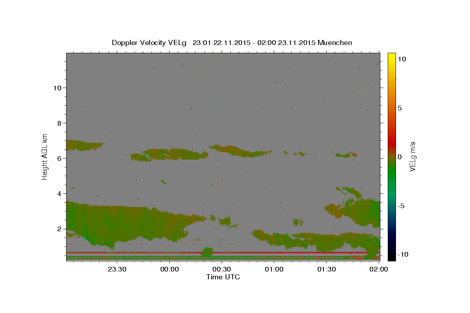Click the 'Time UTC' axis label
This screenshot has width=470, height=313.
click(223, 277)
